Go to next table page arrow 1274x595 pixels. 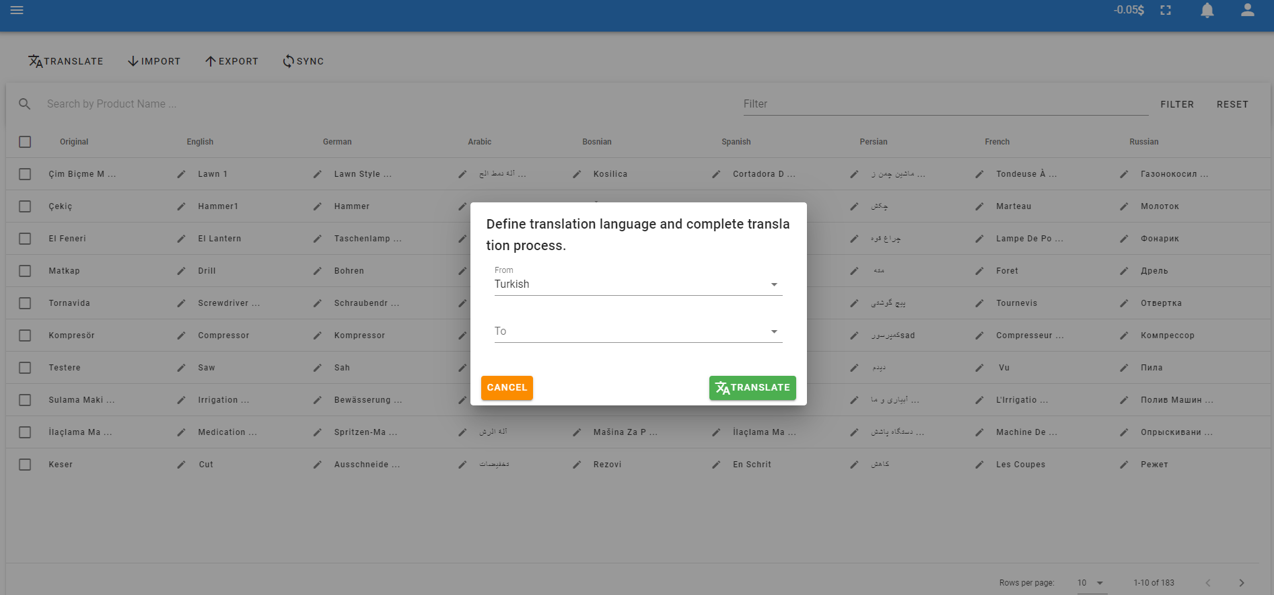pos(1242,583)
